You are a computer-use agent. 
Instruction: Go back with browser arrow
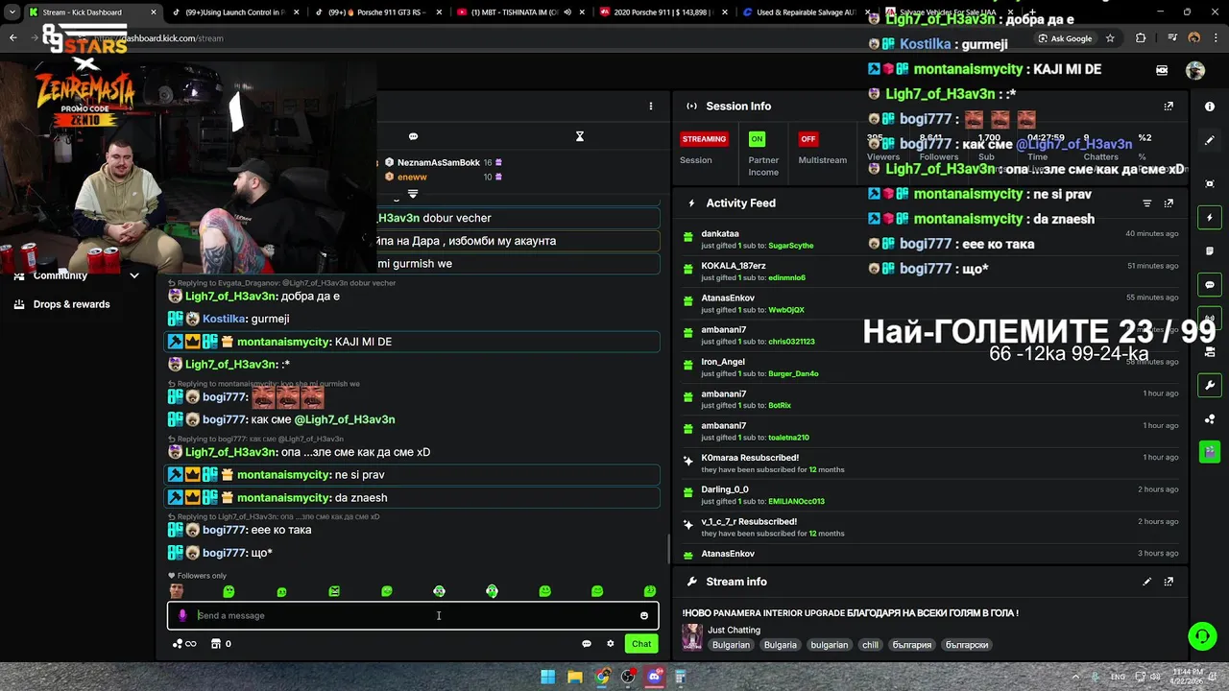pos(13,38)
